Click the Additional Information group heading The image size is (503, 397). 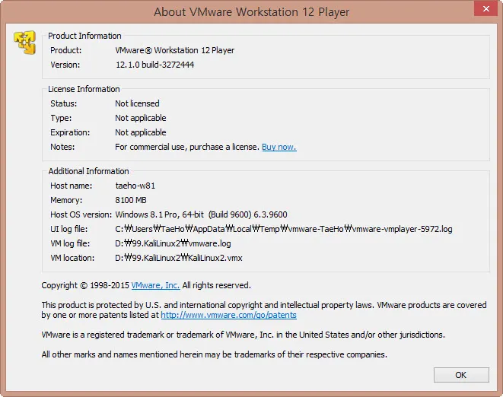click(x=88, y=171)
